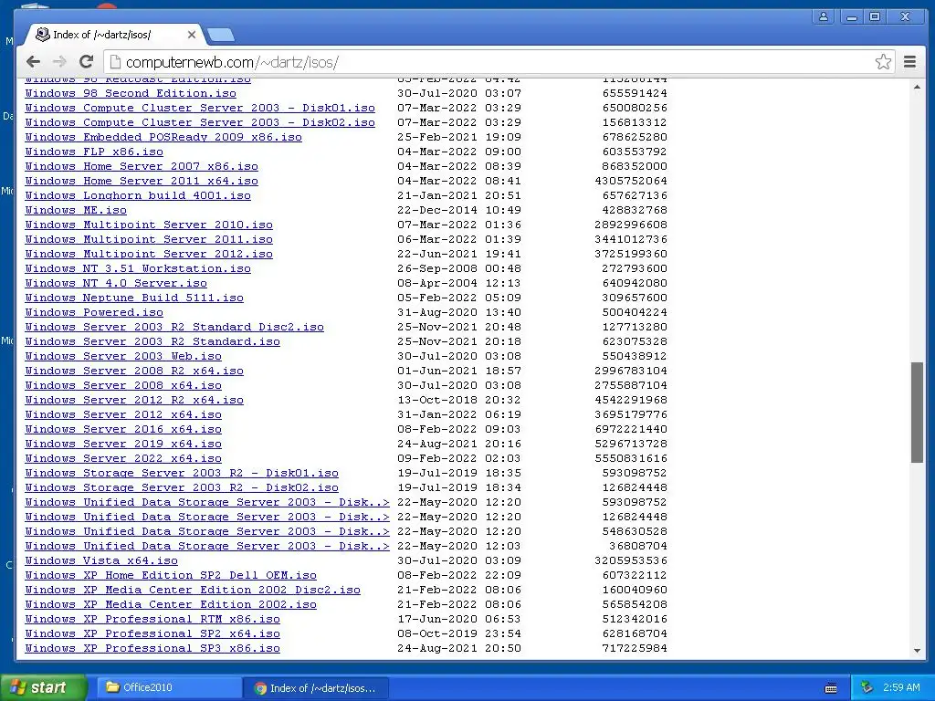Close the Index of /~dartz/isos/ tab
This screenshot has height=701, width=935.
(x=192, y=35)
